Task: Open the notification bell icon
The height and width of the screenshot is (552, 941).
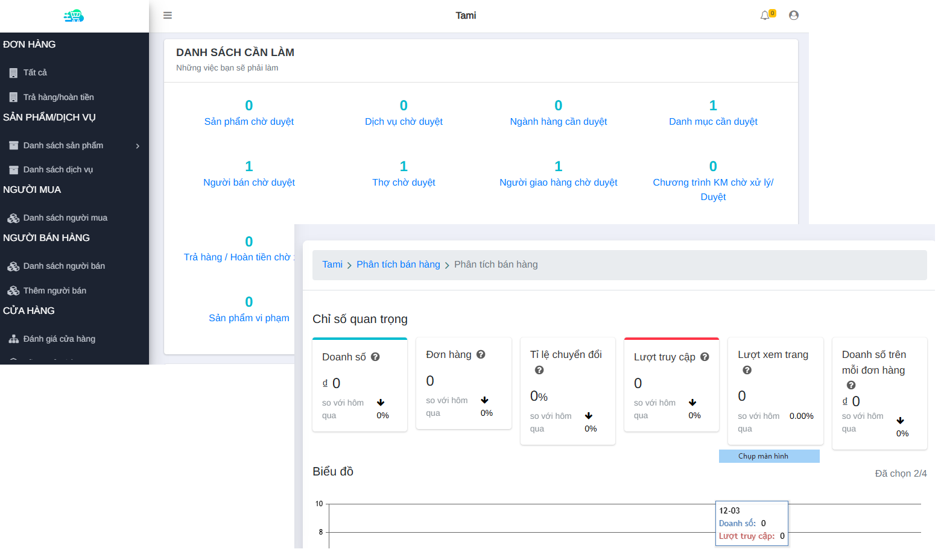Action: [765, 16]
